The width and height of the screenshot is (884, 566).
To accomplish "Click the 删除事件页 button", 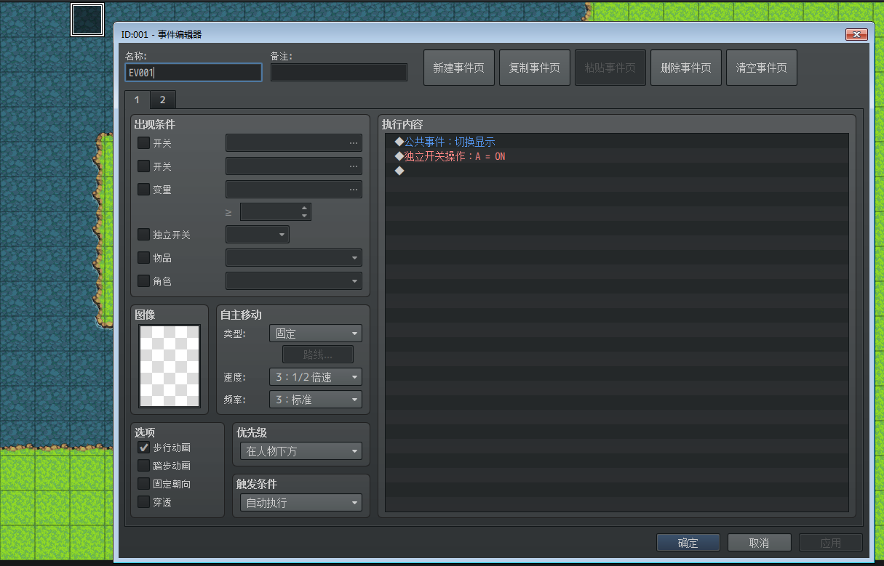I will pos(686,68).
